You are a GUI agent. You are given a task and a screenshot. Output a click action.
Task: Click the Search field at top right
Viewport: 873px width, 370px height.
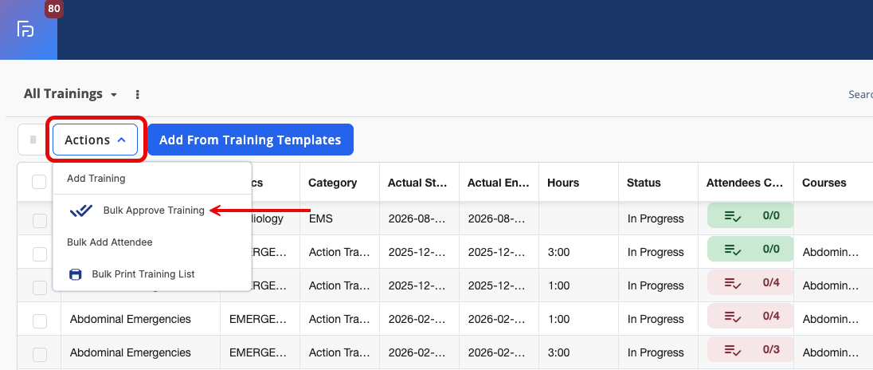(860, 95)
